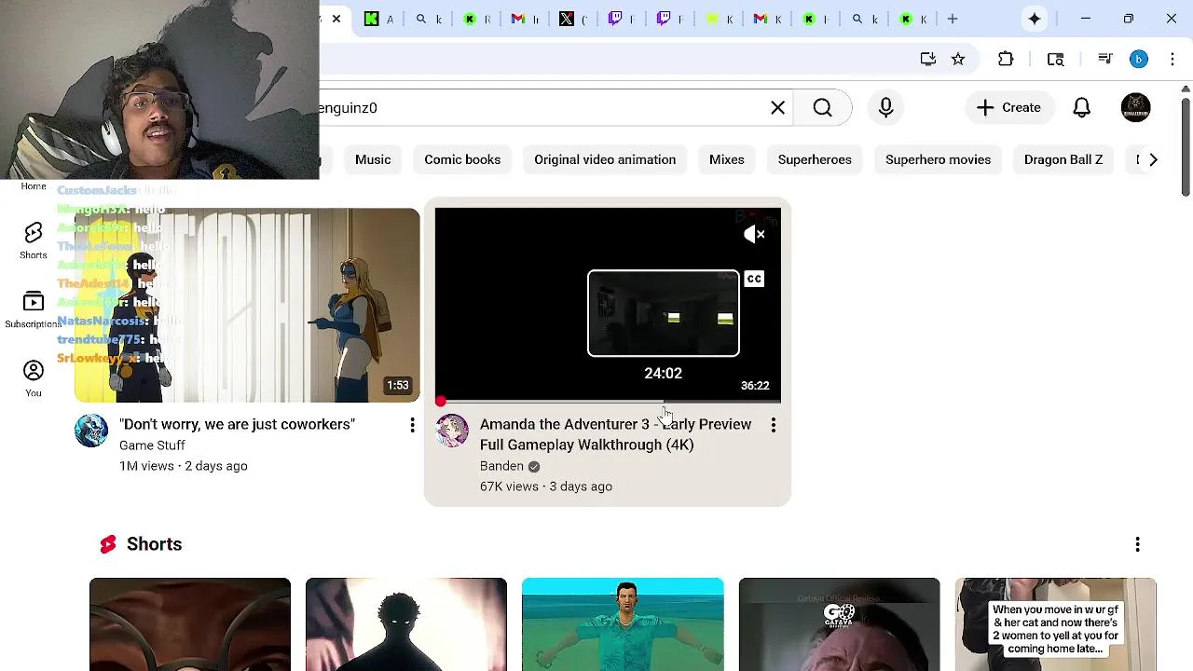Open the Banden channel name

click(501, 466)
